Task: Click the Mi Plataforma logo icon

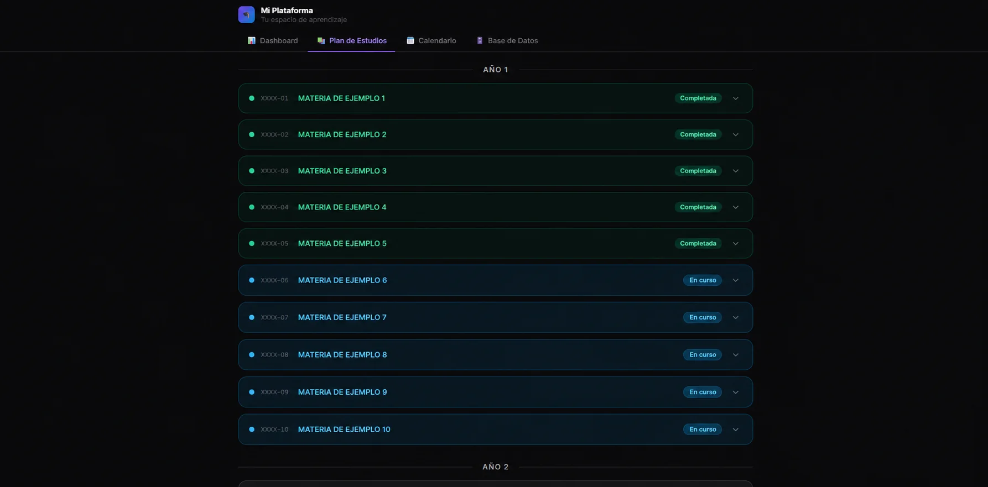Action: point(246,14)
